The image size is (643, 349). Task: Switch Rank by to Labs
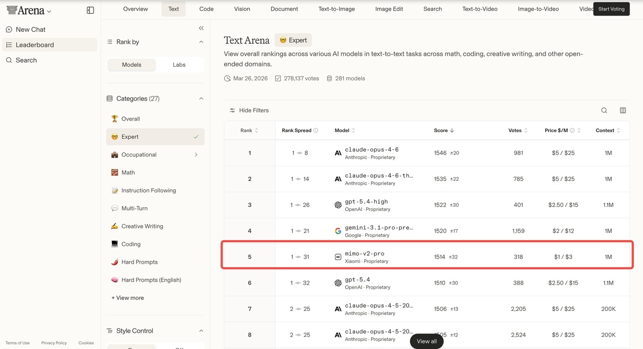tap(179, 65)
